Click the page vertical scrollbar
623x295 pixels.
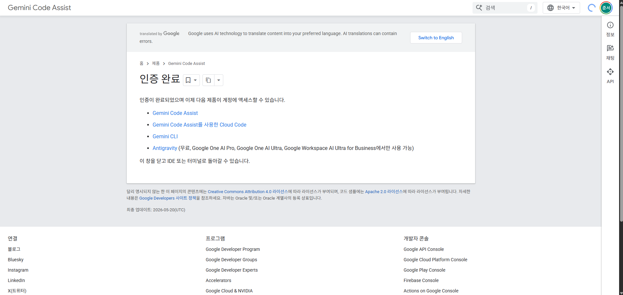point(621,114)
